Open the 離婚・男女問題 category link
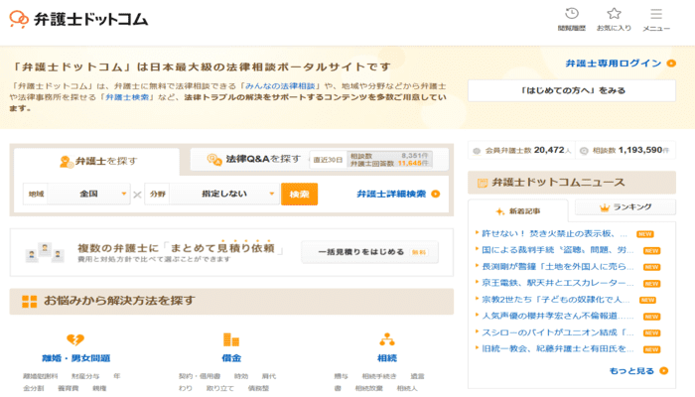Screen dimensions: 695x397 [75, 358]
